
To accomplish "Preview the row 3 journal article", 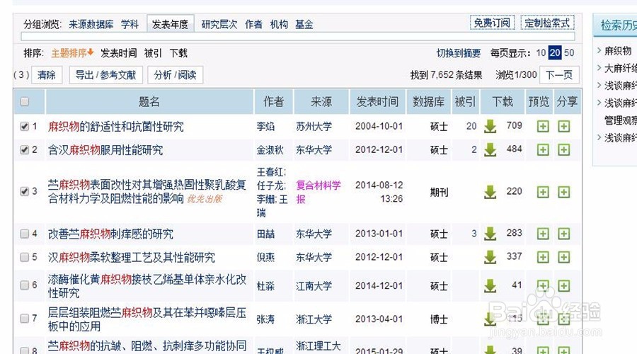I will (543, 192).
